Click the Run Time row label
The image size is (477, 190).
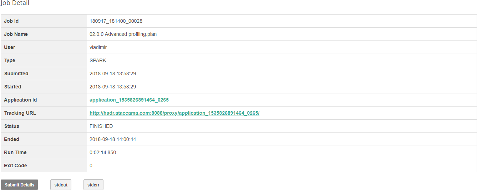(x=15, y=152)
